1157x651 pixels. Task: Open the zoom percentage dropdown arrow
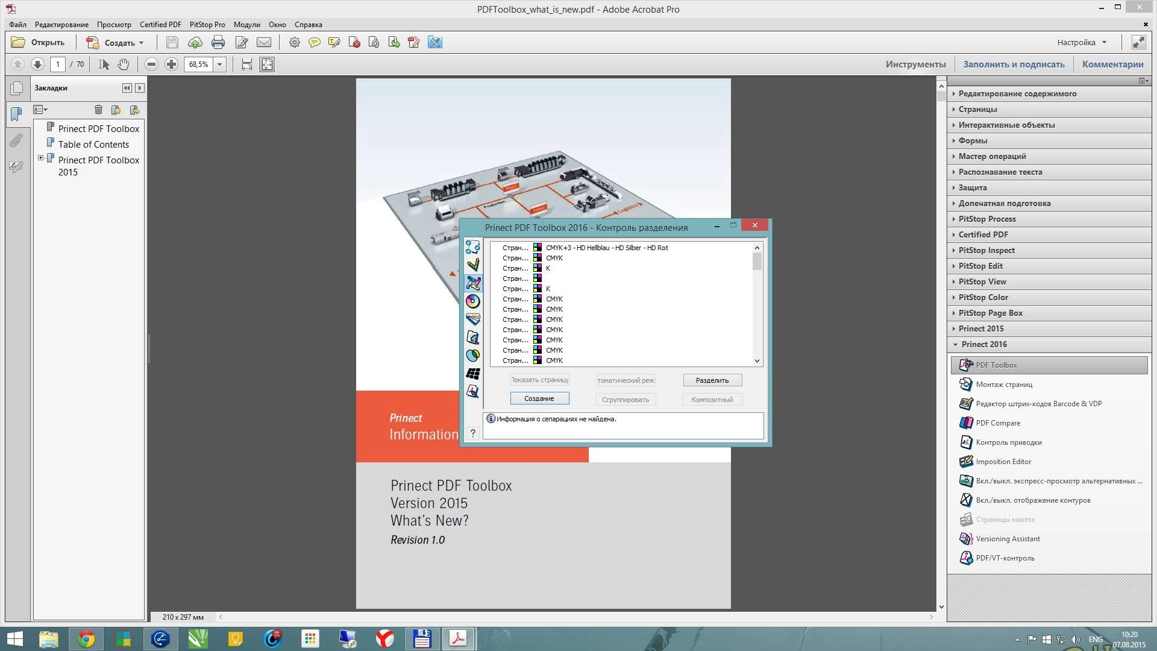(219, 64)
